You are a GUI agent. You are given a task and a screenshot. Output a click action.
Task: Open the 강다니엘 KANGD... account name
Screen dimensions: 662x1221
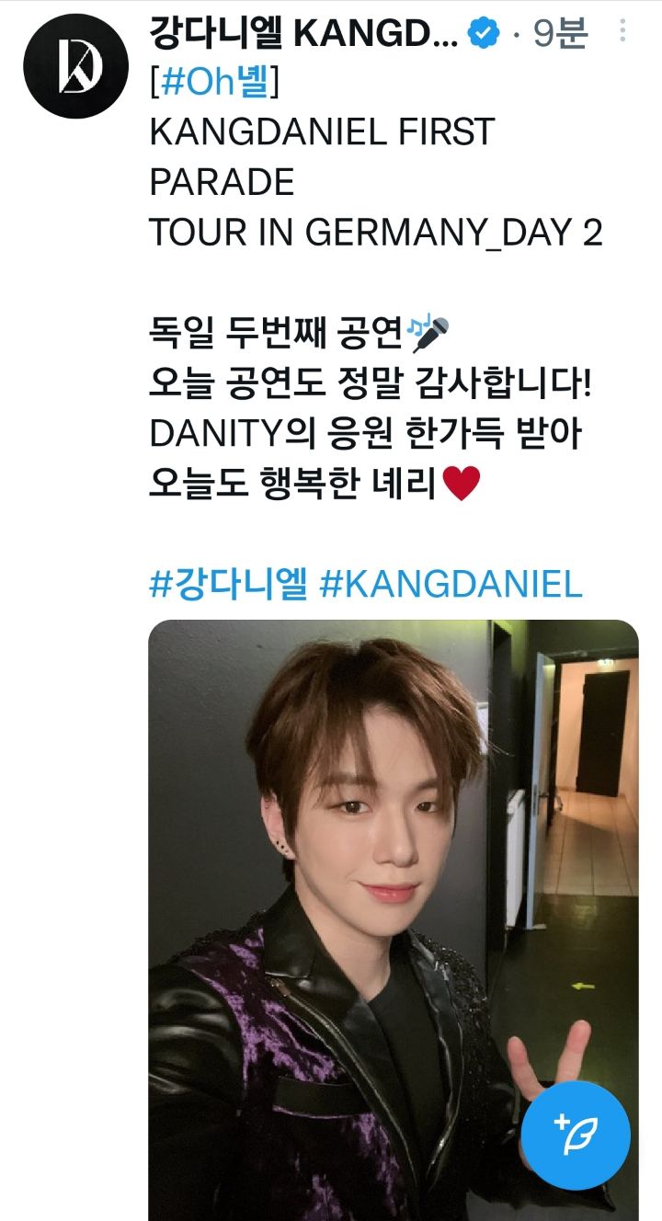pos(303,34)
